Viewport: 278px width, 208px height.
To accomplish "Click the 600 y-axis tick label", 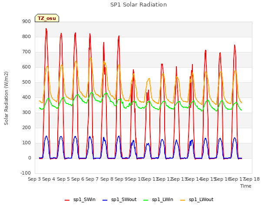I will (x=26, y=67).
